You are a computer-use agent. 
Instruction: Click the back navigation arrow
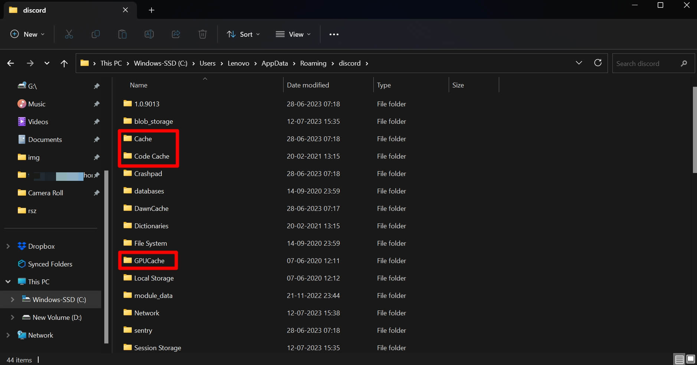(10, 63)
